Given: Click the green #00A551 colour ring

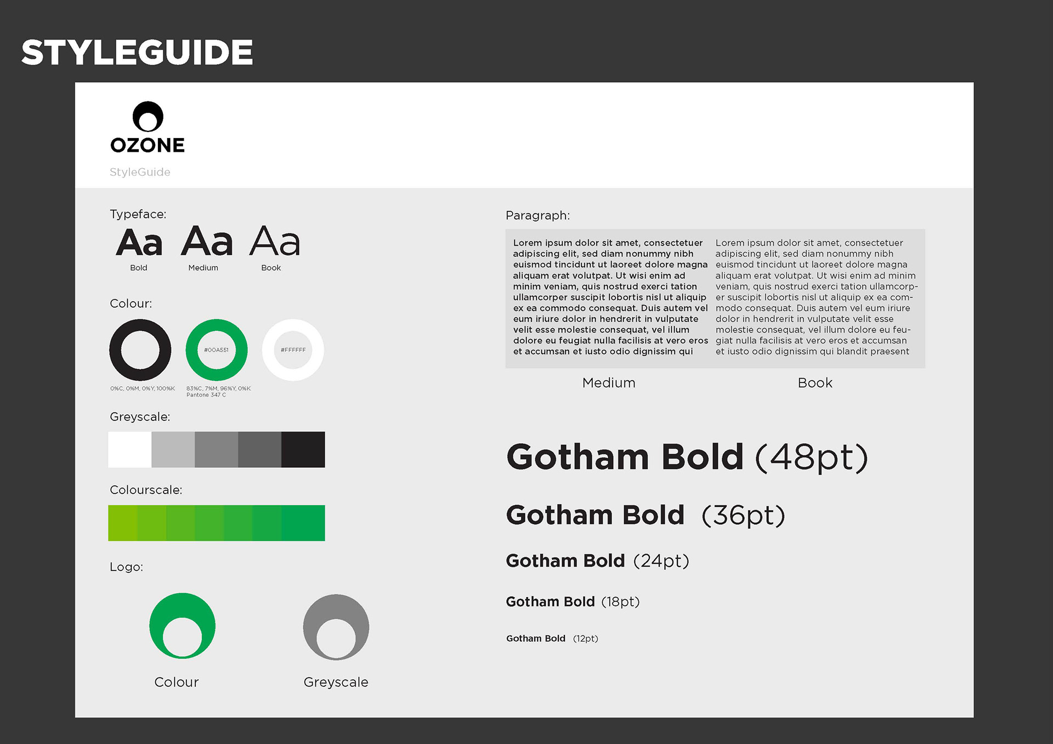Looking at the screenshot, I should pyautogui.click(x=217, y=350).
